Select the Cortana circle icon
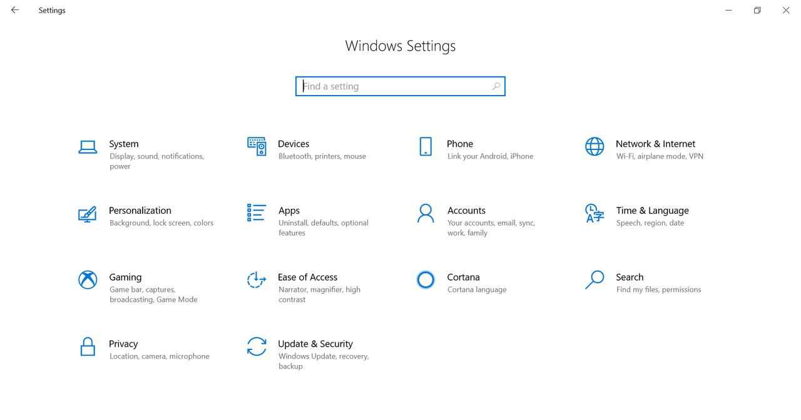Image resolution: width=801 pixels, height=420 pixels. pyautogui.click(x=426, y=279)
